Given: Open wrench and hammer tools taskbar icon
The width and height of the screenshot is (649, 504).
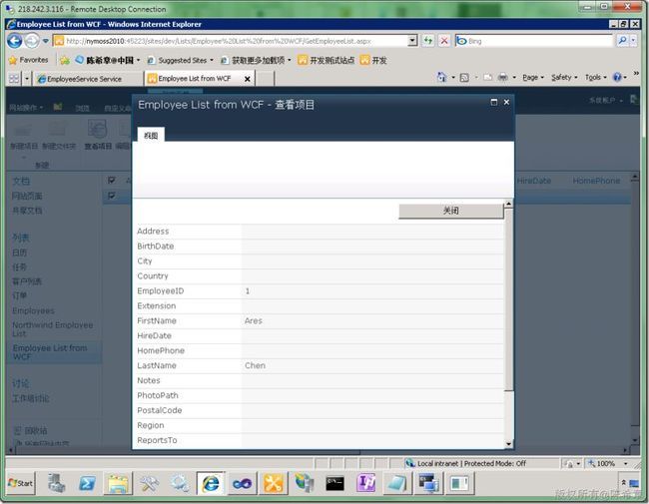Looking at the screenshot, I should tap(149, 483).
